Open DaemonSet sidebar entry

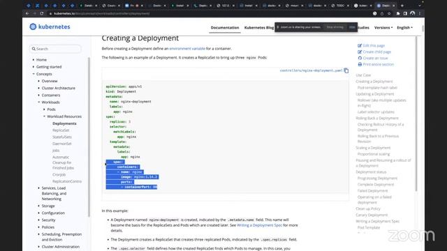click(x=62, y=144)
